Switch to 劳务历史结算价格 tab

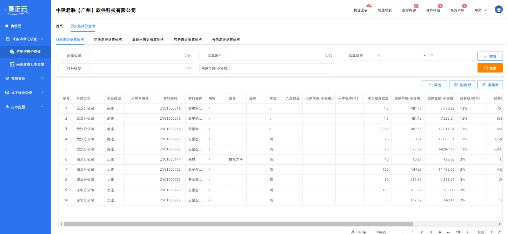pyautogui.click(x=188, y=40)
